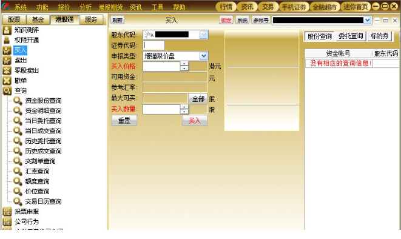Click the 历史成交查询 magnifier icon
Viewport: 401px width, 239px height.
click(18, 151)
